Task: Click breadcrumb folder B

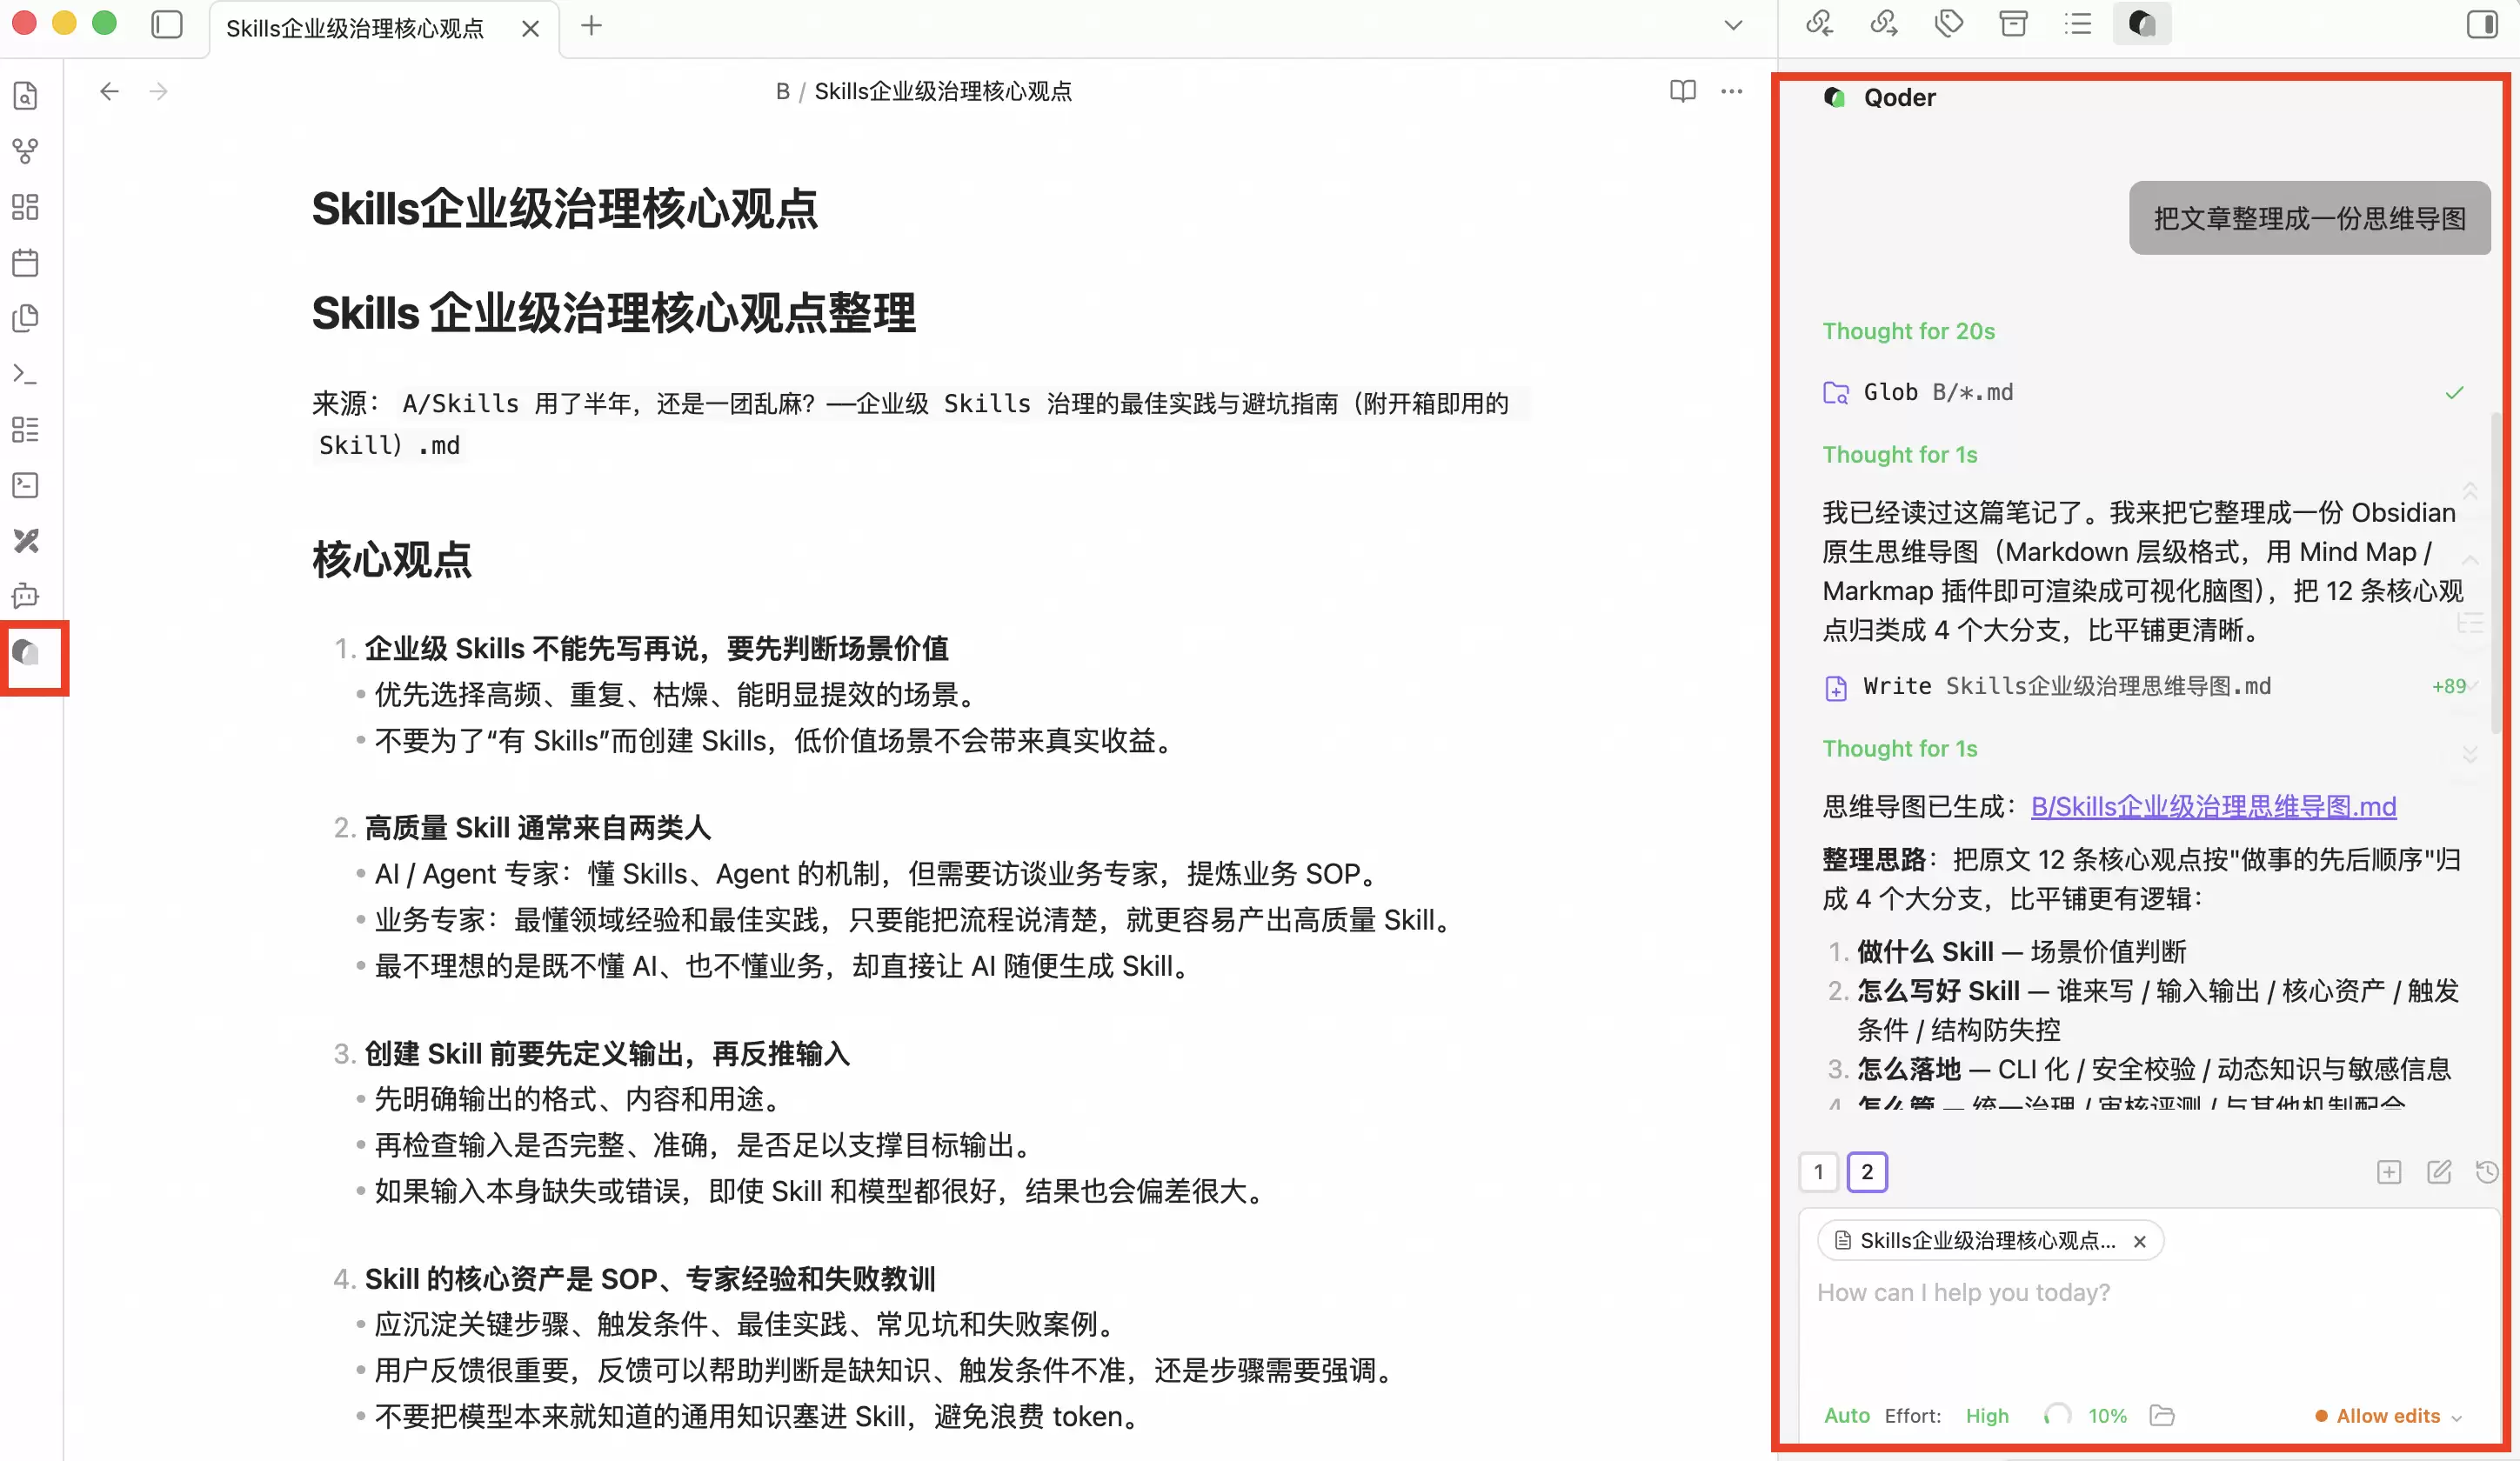Action: pos(782,91)
